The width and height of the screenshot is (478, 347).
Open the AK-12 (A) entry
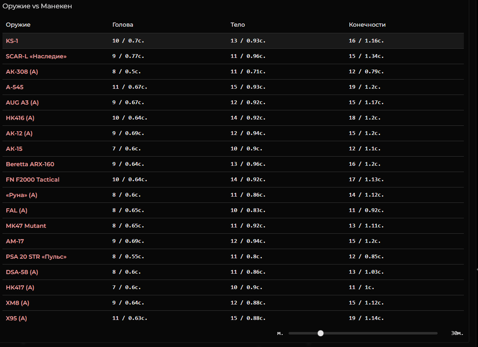click(x=19, y=133)
